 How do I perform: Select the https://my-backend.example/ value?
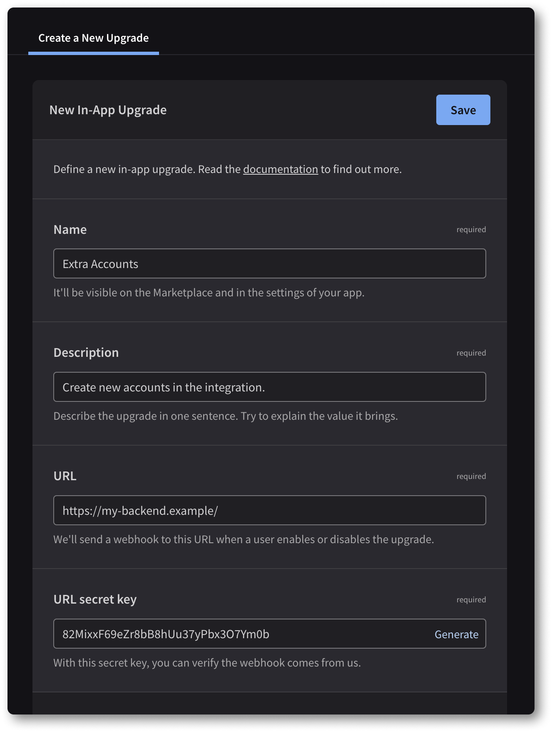(140, 510)
